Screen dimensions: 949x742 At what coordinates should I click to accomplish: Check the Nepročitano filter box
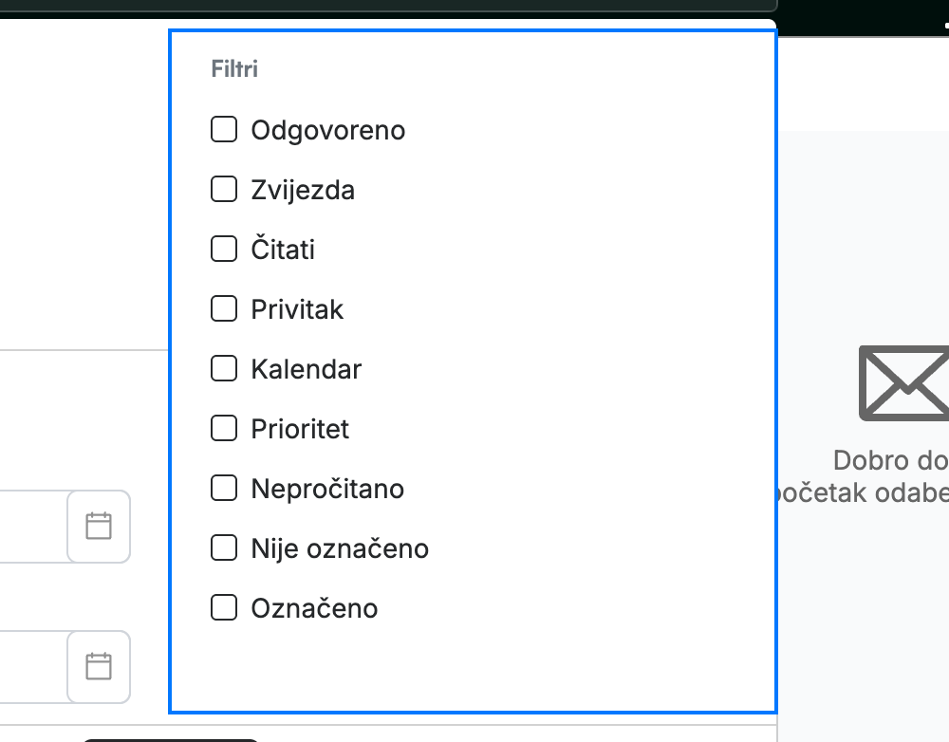(x=224, y=489)
